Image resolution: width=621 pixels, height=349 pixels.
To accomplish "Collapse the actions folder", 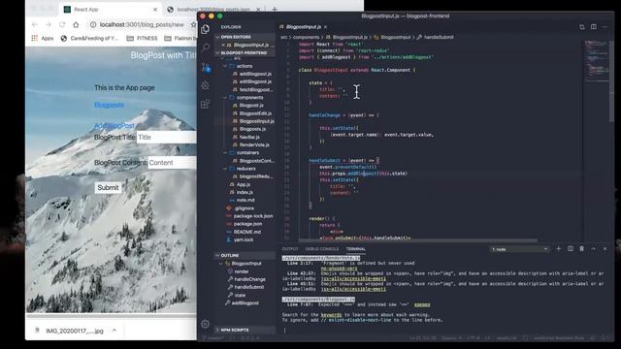I will click(245, 66).
